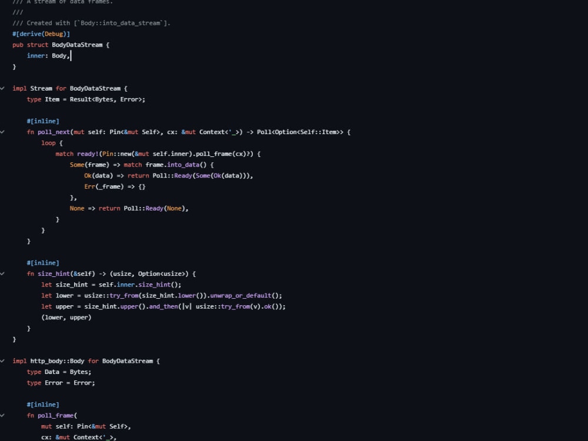Click 'cx: &mut Context<'_>,' parameter line
588x441 pixels.
click(79, 437)
